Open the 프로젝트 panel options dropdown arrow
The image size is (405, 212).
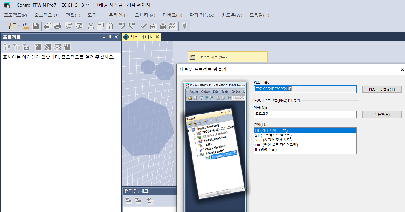[x=104, y=37]
